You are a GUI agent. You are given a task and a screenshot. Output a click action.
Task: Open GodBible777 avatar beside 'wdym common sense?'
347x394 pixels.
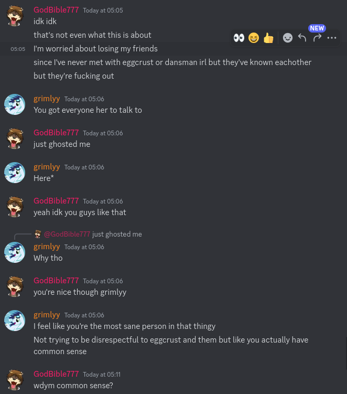15,380
